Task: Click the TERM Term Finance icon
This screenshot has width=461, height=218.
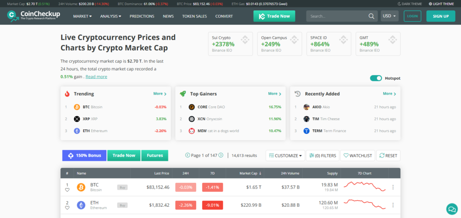Action: pyautogui.click(x=306, y=131)
